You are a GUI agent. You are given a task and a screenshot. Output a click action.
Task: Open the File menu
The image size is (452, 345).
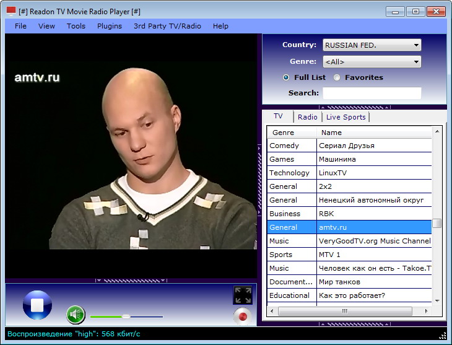tap(20, 26)
